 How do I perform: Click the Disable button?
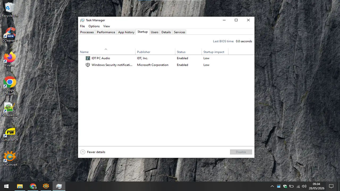click(x=241, y=152)
